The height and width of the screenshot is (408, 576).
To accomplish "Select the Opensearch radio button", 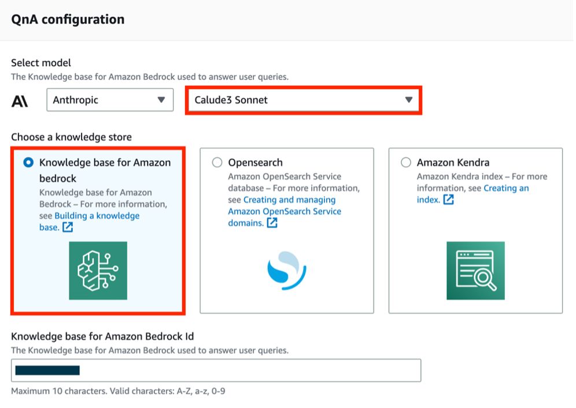I will tap(217, 163).
